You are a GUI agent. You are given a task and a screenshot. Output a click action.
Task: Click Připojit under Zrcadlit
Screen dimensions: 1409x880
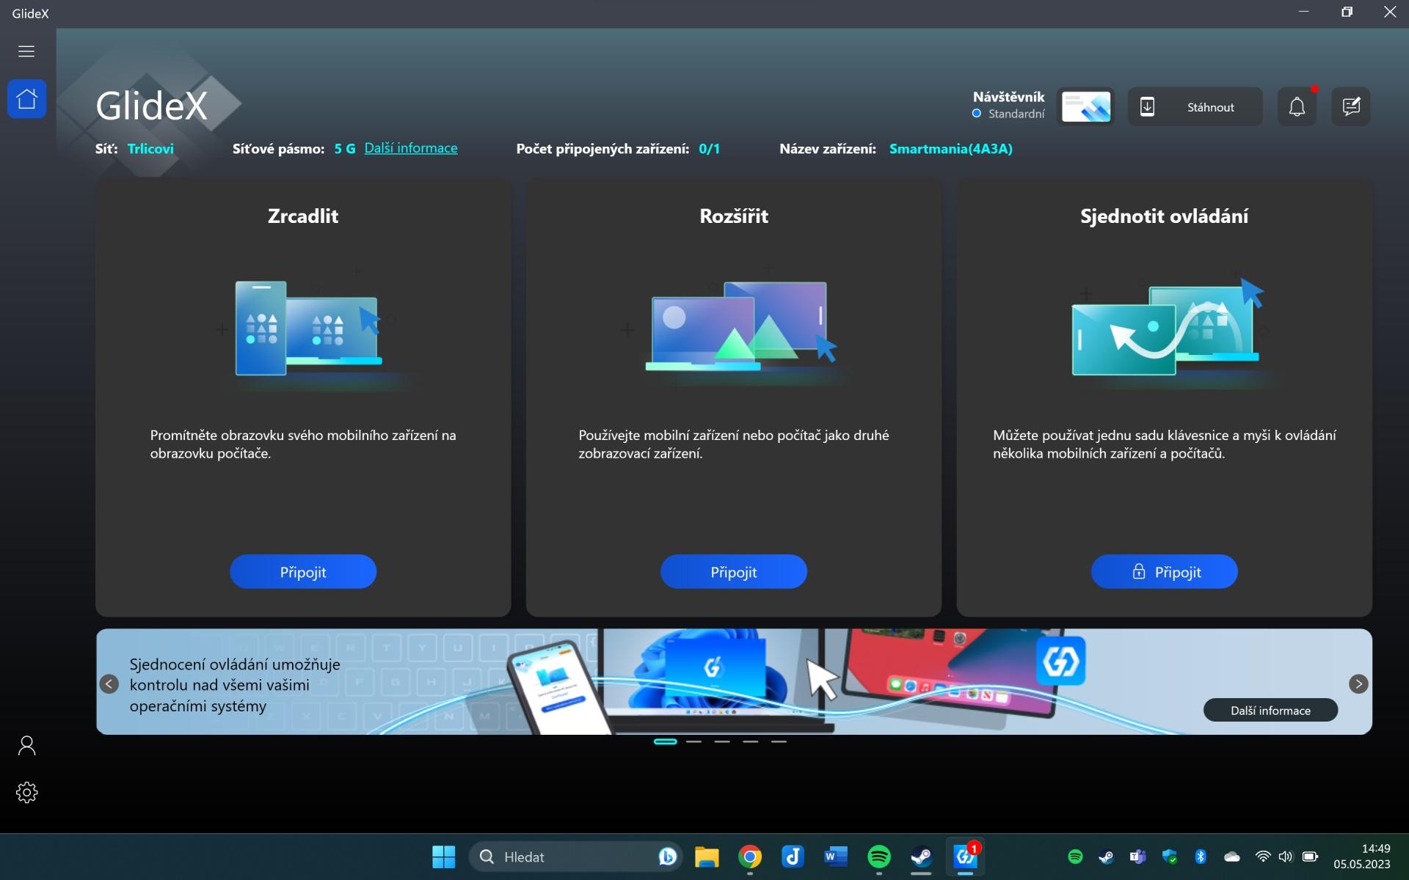coord(303,571)
